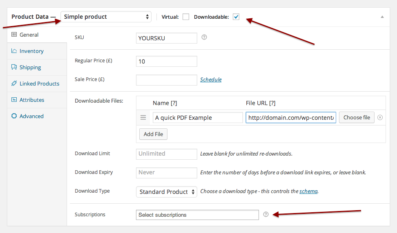This screenshot has width=397, height=233.
Task: Click the SKU help question mark icon
Action: click(x=204, y=37)
